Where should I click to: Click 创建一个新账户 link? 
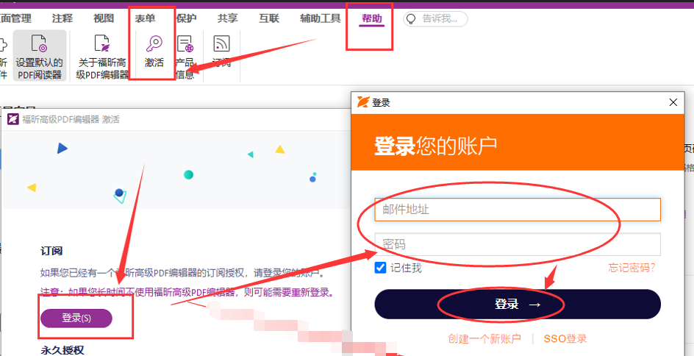point(484,339)
